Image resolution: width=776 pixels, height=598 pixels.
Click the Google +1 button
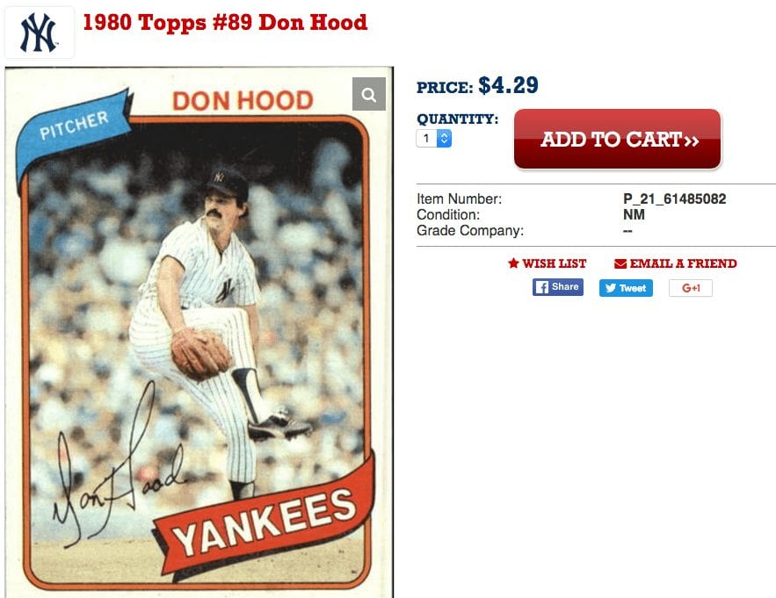coord(691,288)
